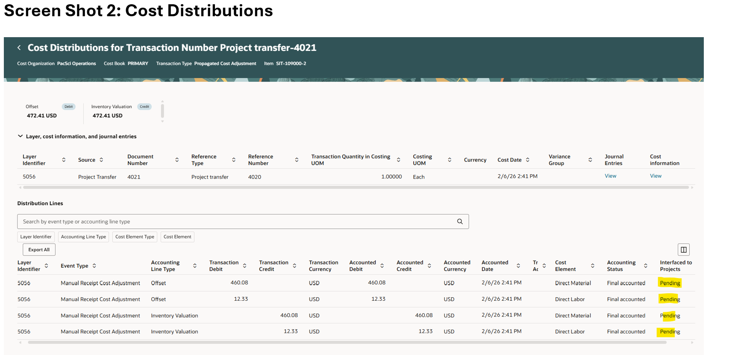Sort the Transaction Credit column

tap(294, 266)
